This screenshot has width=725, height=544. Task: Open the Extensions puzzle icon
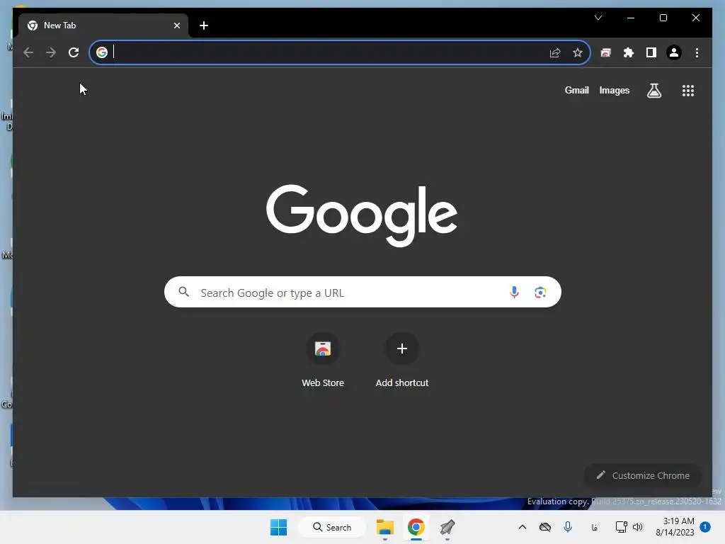(629, 52)
